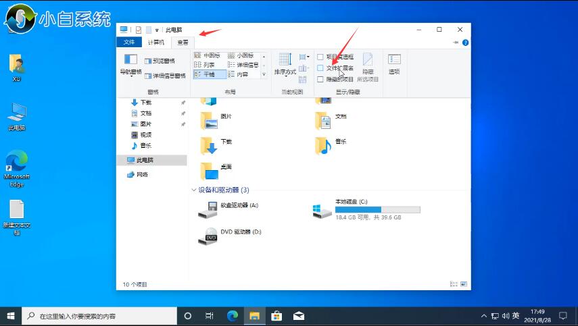
Task: Click the properties quick access icon
Action: (139, 30)
